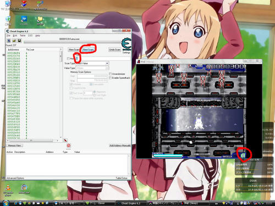Open the Table menu

click(x=23, y=36)
